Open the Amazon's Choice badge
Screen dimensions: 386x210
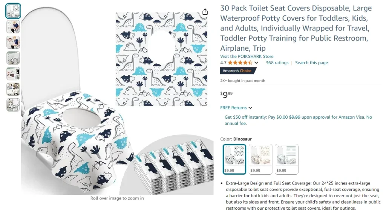pyautogui.click(x=238, y=71)
